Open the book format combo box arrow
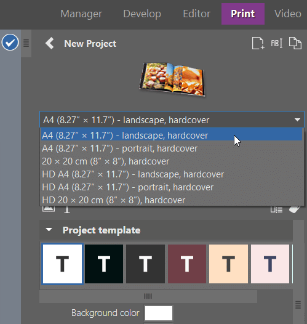This screenshot has width=307, height=324. click(x=297, y=119)
